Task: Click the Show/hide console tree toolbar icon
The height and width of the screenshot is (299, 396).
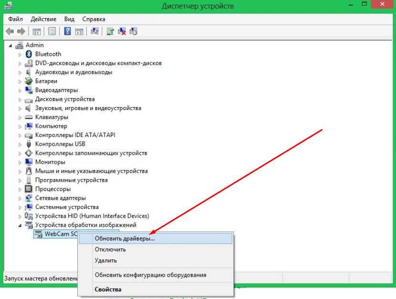Action: coord(37,31)
